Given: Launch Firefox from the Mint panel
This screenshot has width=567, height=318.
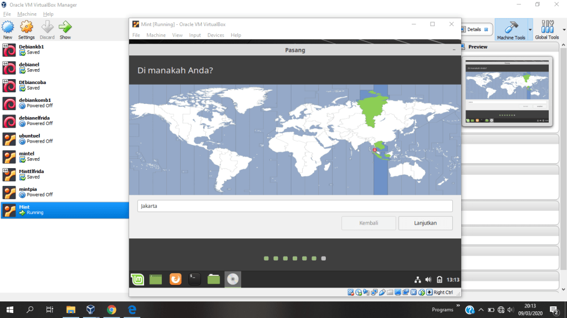Looking at the screenshot, I should [x=175, y=279].
